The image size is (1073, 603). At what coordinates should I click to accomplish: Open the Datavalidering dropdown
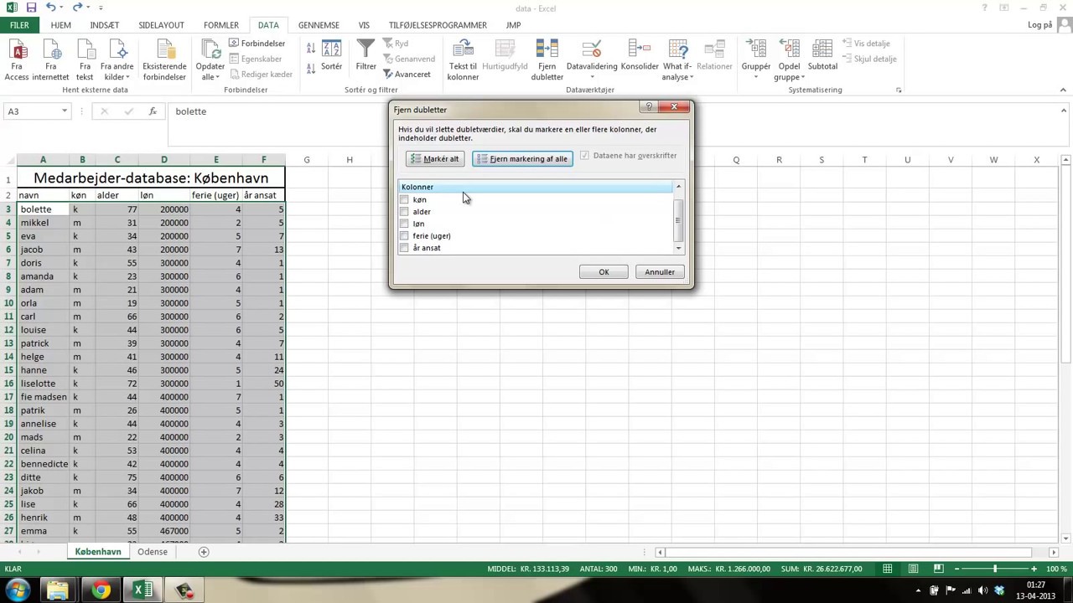tap(592, 77)
